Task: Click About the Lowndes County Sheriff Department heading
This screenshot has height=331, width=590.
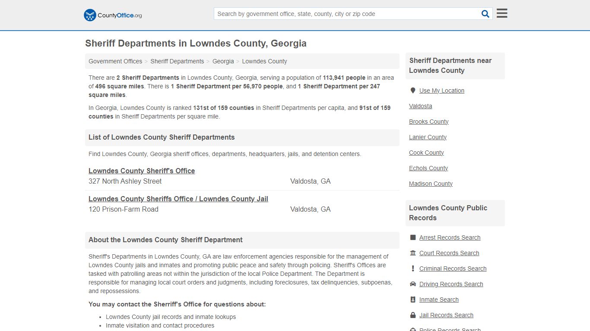Action: [165, 240]
